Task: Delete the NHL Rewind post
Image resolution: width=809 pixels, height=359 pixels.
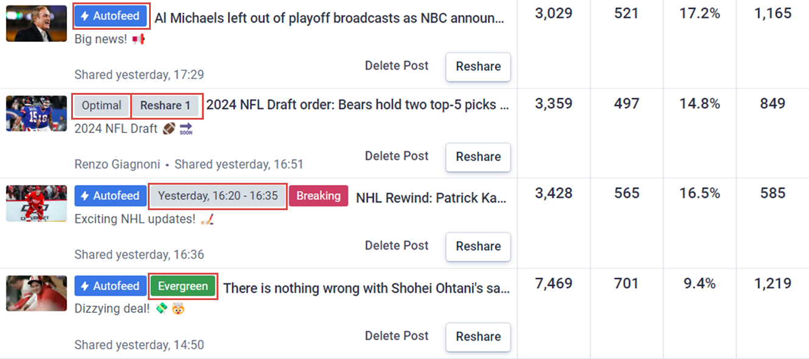Action: coord(397,245)
